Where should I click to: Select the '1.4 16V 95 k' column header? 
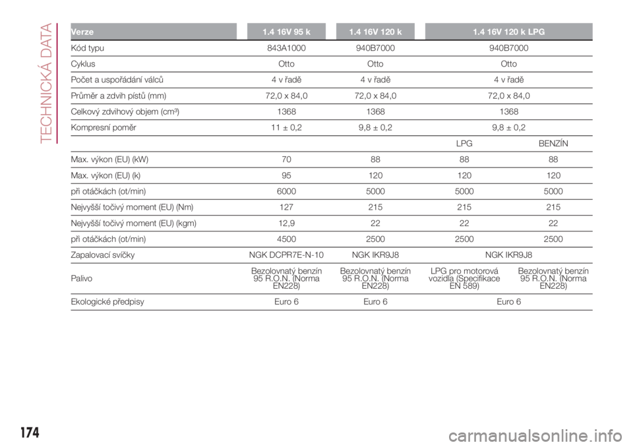pos(286,32)
